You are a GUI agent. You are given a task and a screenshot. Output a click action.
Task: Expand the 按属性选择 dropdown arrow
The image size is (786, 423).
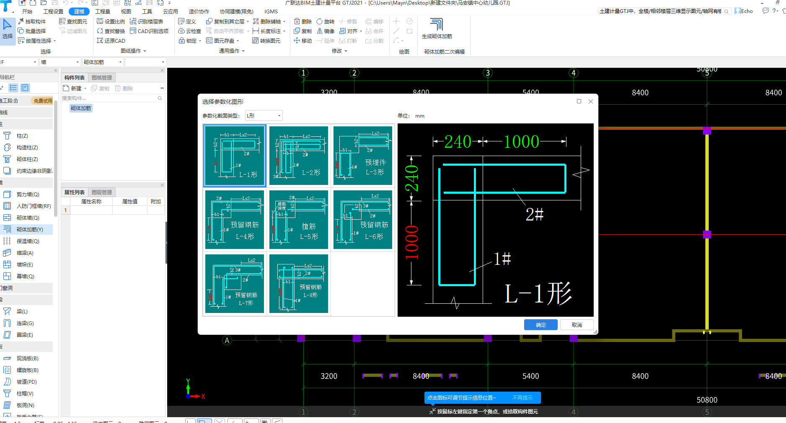click(54, 41)
